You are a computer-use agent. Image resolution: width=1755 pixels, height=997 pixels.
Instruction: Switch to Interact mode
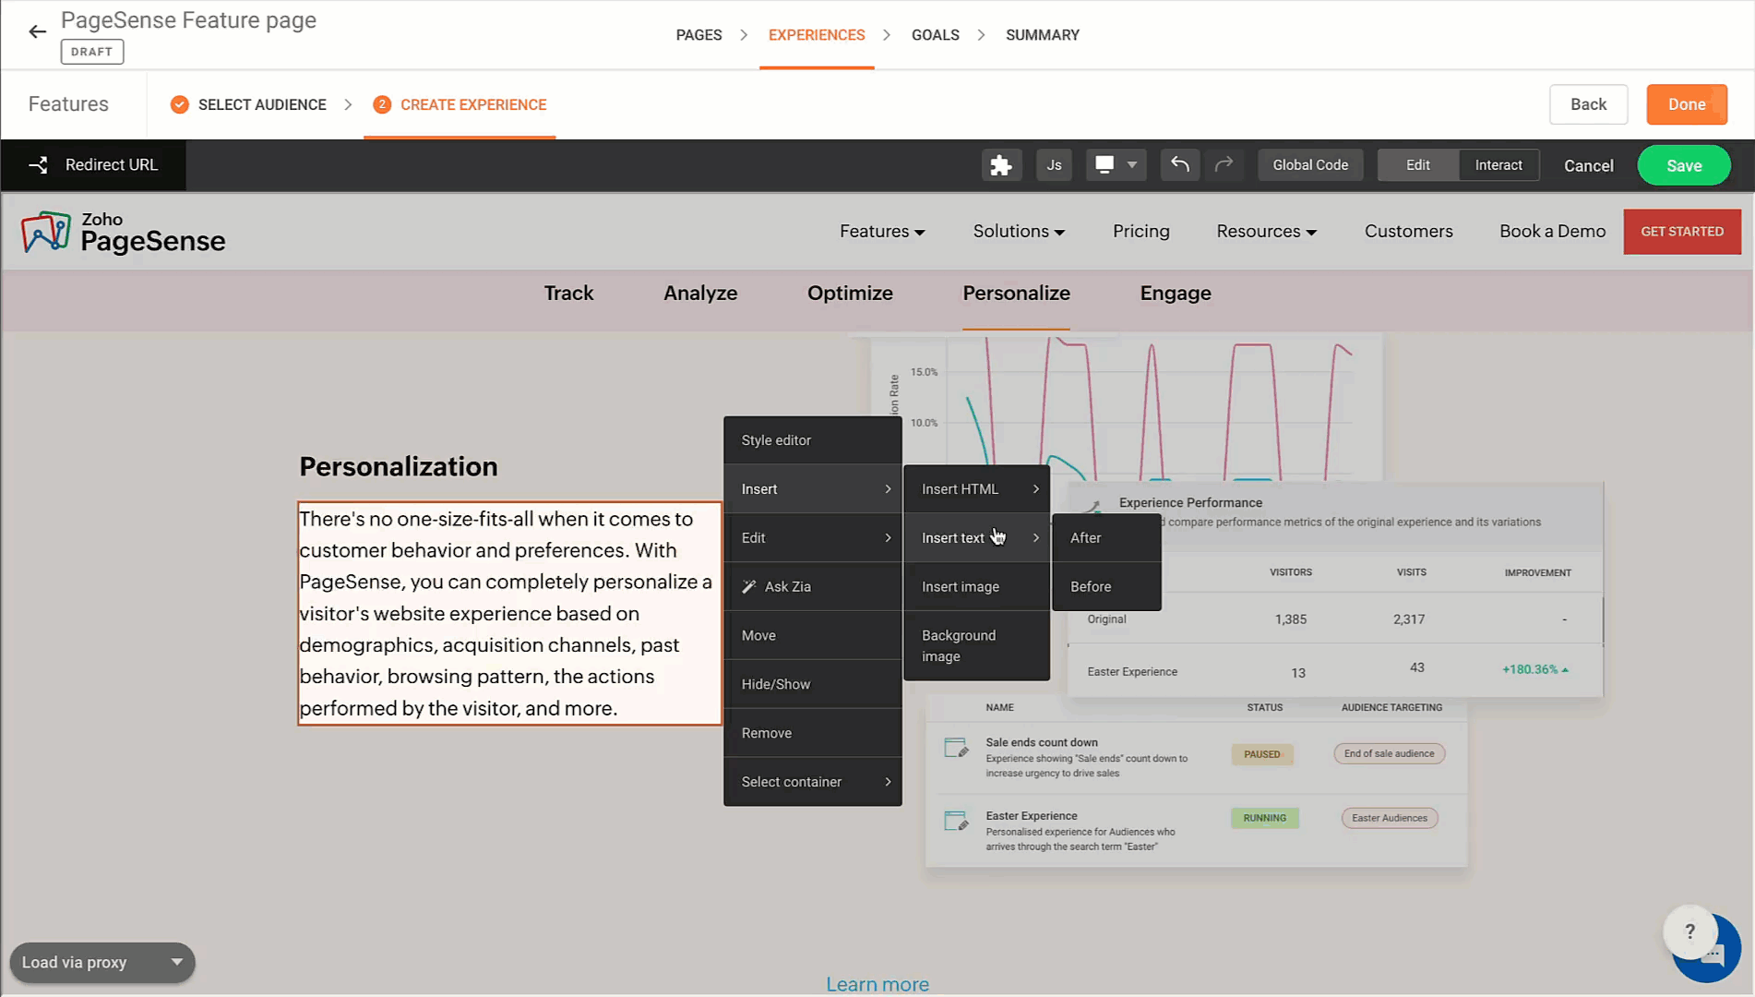[1498, 165]
